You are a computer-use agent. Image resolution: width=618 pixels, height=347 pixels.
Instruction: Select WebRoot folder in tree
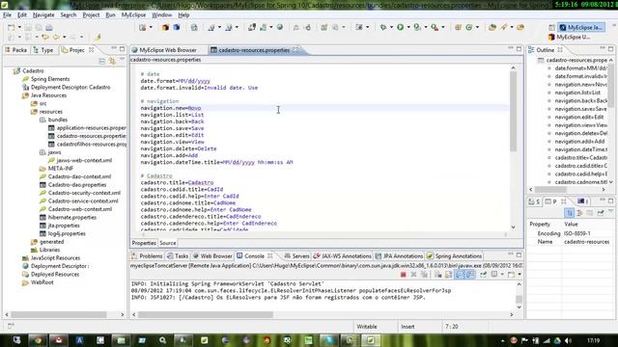click(42, 282)
